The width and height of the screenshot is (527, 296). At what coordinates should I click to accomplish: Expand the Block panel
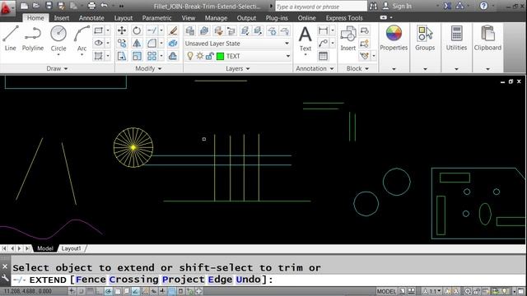pyautogui.click(x=357, y=68)
